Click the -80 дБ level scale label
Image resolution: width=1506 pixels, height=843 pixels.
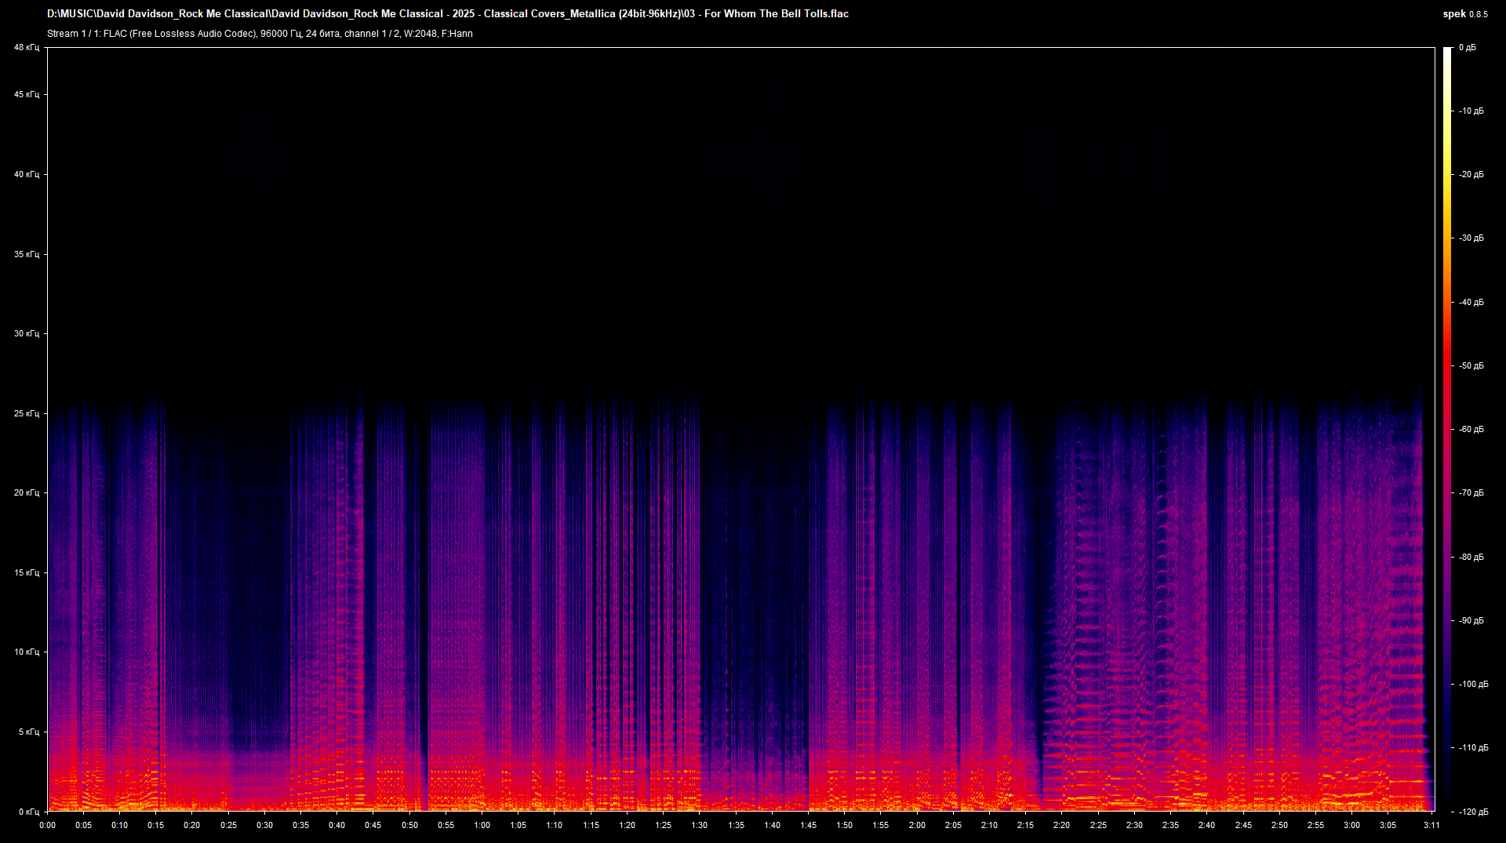pyautogui.click(x=1471, y=557)
